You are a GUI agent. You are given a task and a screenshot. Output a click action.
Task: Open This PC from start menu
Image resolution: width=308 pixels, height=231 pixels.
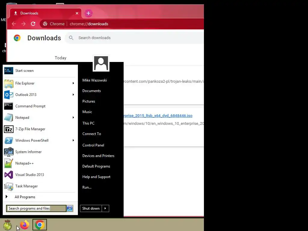(x=88, y=123)
